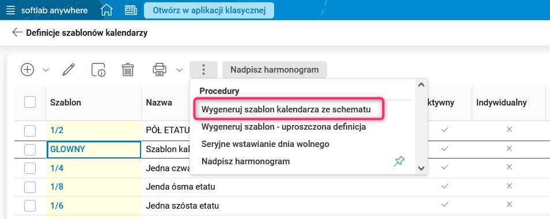
Task: Click the 'PÓŁ ETATU' name cell
Action: click(x=168, y=130)
